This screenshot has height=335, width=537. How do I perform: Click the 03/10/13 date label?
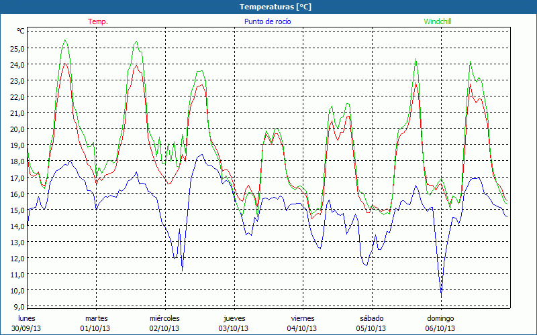(x=234, y=328)
